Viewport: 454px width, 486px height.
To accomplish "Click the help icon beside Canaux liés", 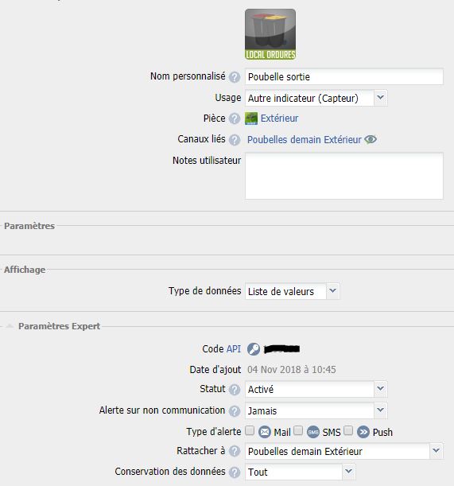I will pos(235,140).
